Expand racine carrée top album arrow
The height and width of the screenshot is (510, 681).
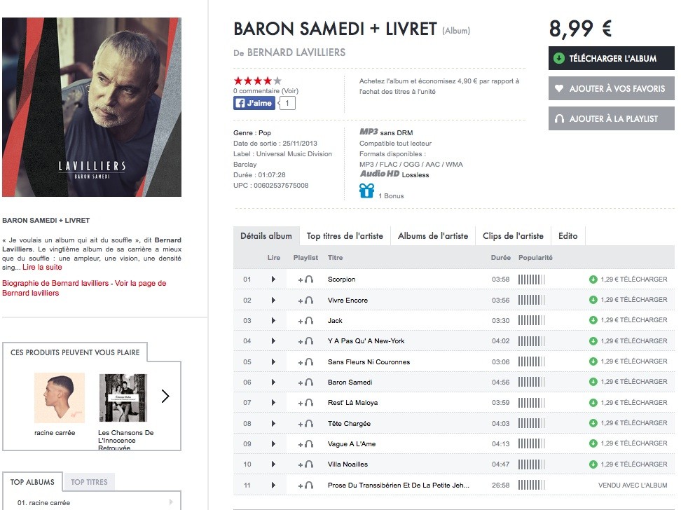click(171, 502)
